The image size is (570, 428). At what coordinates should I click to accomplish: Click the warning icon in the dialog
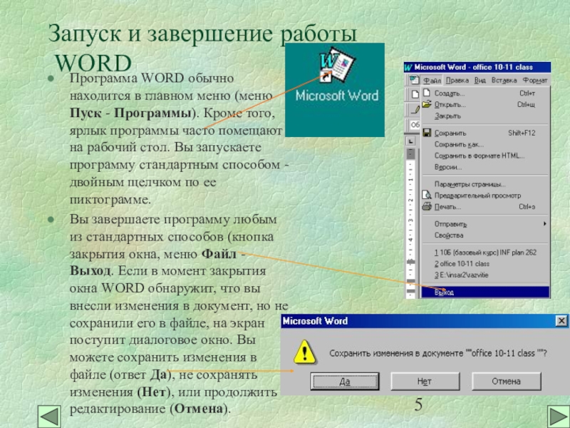pyautogui.click(x=305, y=352)
